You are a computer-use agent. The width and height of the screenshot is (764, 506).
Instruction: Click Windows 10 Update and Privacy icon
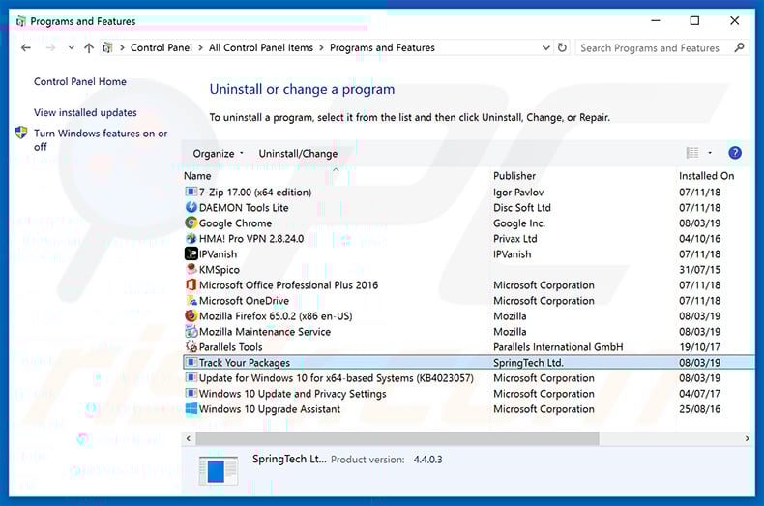(x=191, y=394)
